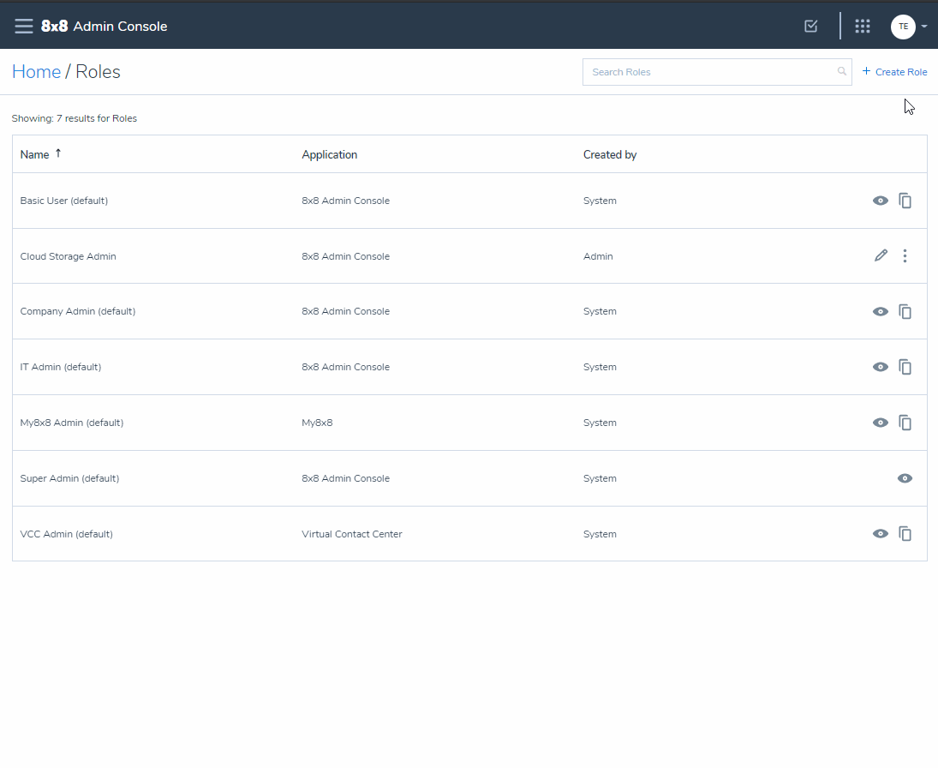Click the Virtual Contact Center application cell
Image resolution: width=938 pixels, height=768 pixels.
click(x=352, y=534)
